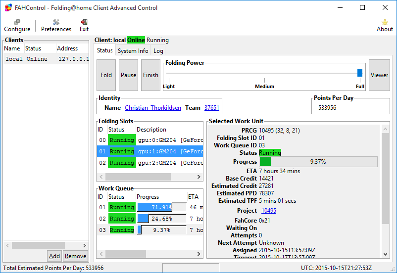The height and width of the screenshot is (273, 398).
Task: Select folding slot 02 gpu:2:GM204
Action: pos(150,163)
